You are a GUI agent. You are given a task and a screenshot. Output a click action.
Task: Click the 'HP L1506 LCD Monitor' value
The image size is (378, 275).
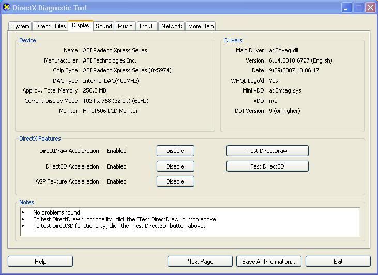[x=110, y=111]
